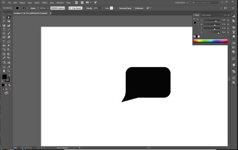Switch to the Color Guide tab

(206, 15)
